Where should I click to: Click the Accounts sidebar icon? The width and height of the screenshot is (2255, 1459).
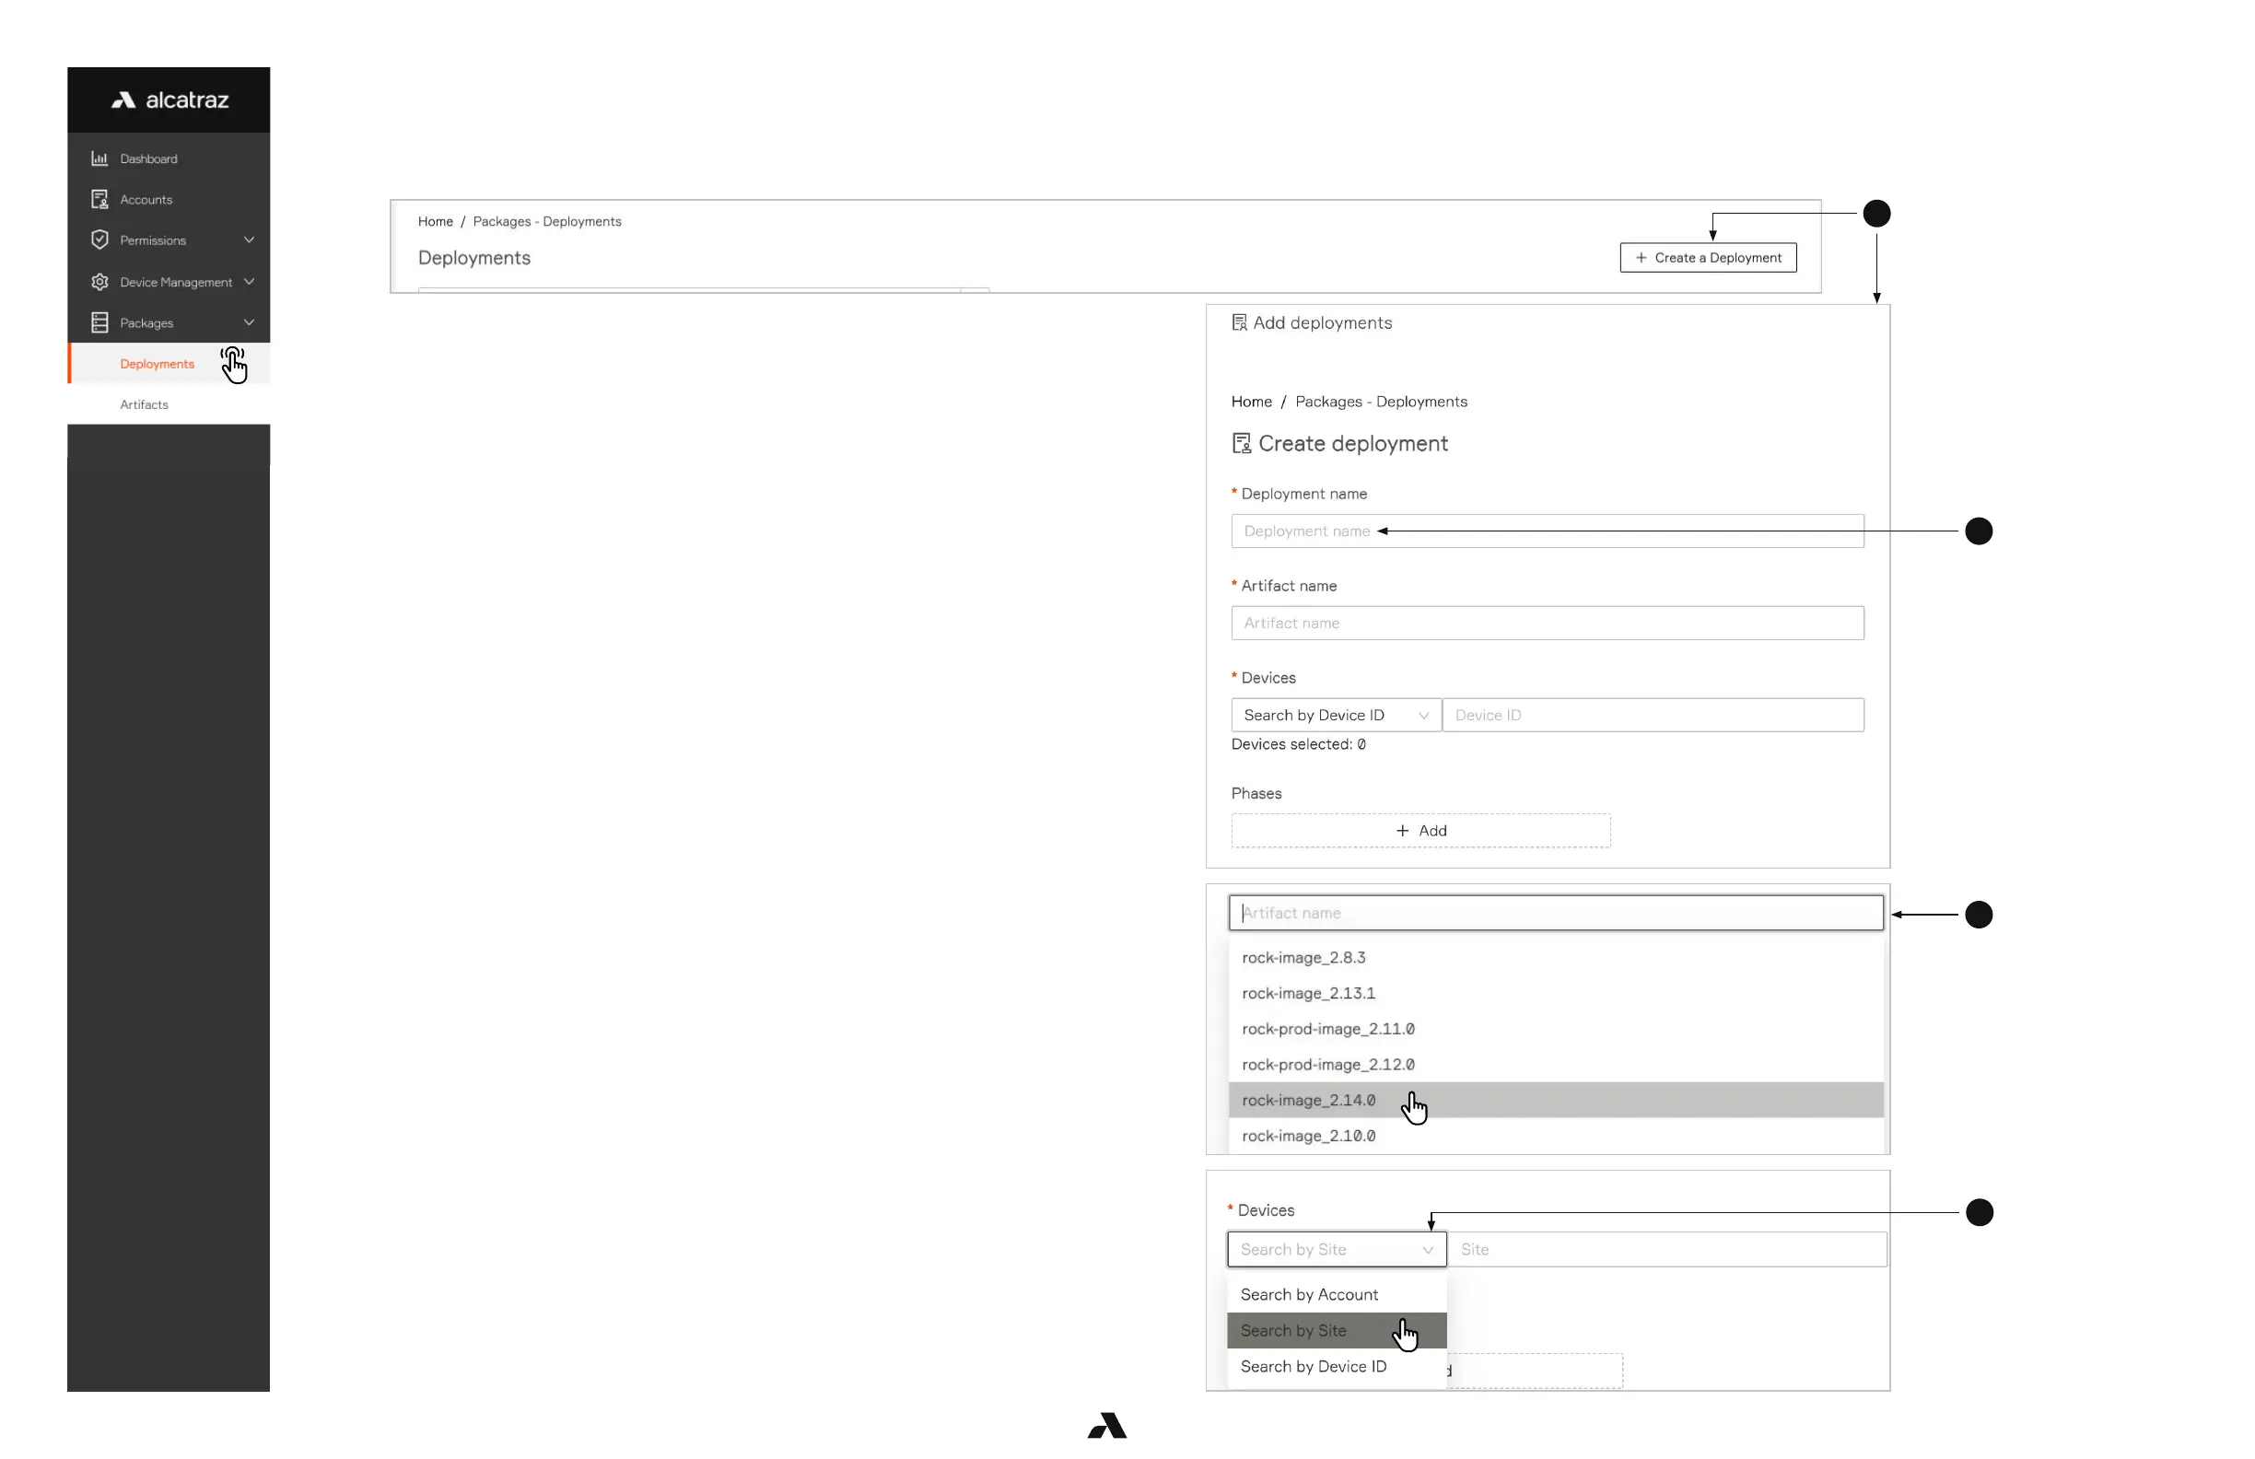click(99, 199)
